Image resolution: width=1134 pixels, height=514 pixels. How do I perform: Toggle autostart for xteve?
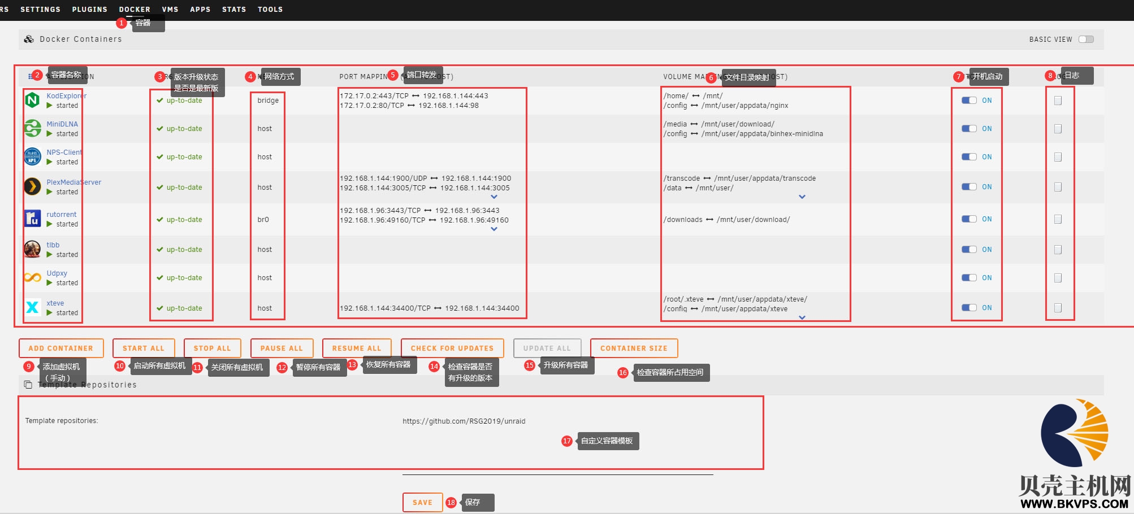pyautogui.click(x=969, y=308)
